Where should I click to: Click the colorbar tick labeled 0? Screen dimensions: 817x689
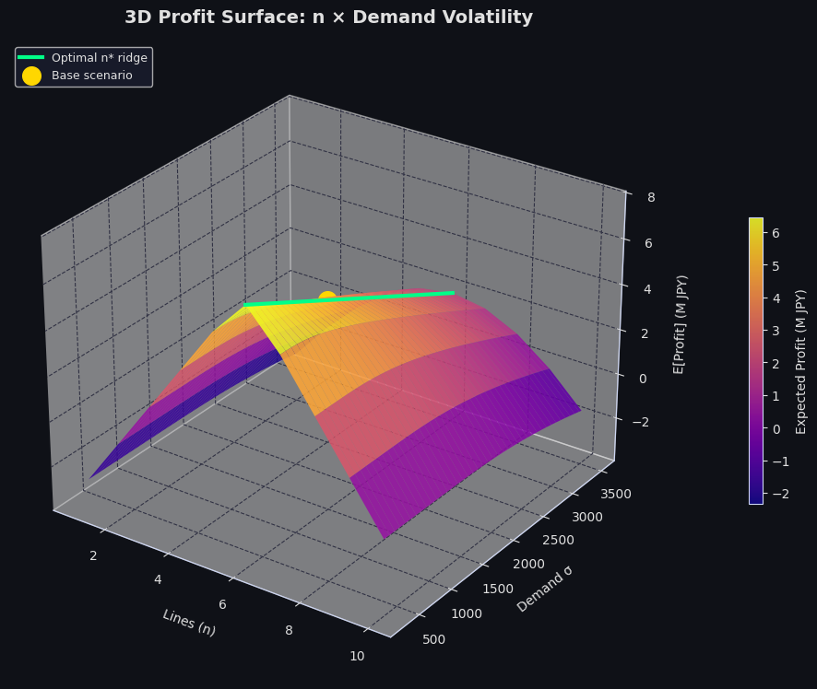click(x=776, y=428)
